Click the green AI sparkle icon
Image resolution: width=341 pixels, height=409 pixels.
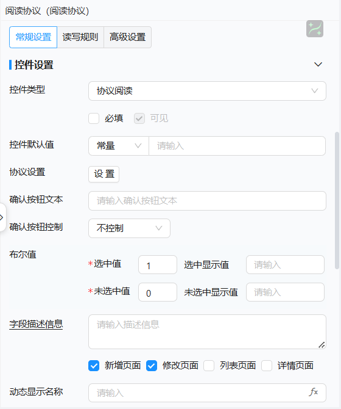point(315,29)
